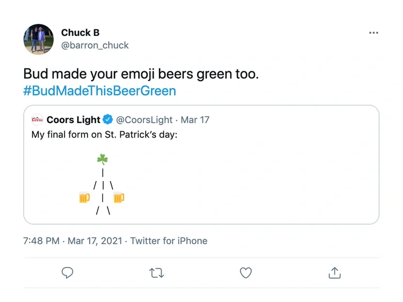Open the quoted St. Patrick's day tweet text

tap(104, 134)
